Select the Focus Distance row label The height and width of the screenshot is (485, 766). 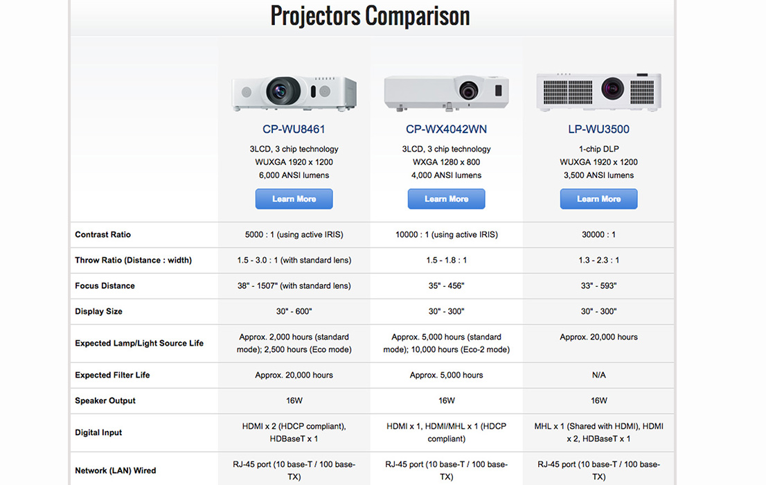click(x=105, y=286)
